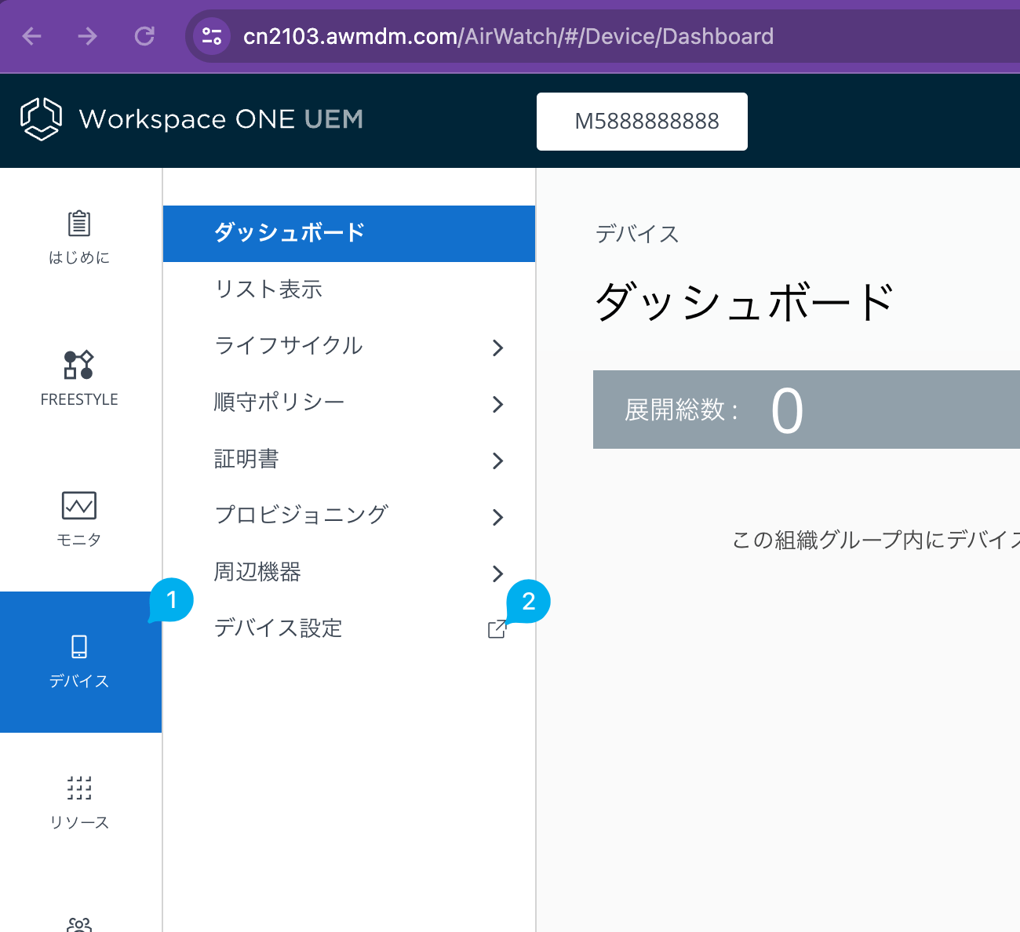The height and width of the screenshot is (932, 1020).
Task: Open the はじめに clipboard icon
Action: 79,224
